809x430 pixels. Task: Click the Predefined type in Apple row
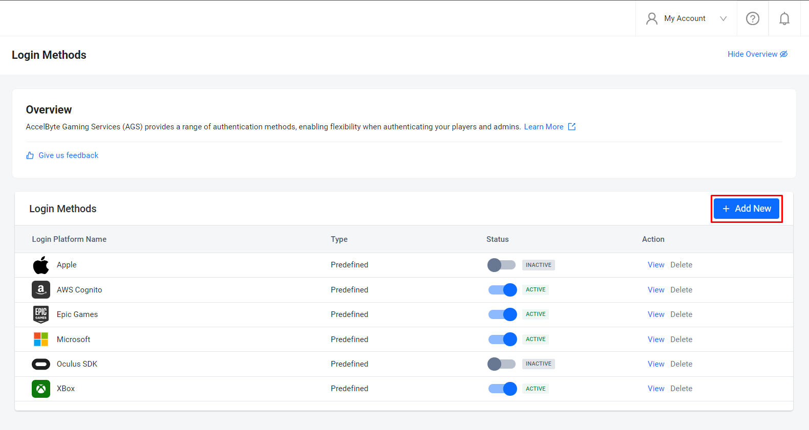tap(349, 265)
